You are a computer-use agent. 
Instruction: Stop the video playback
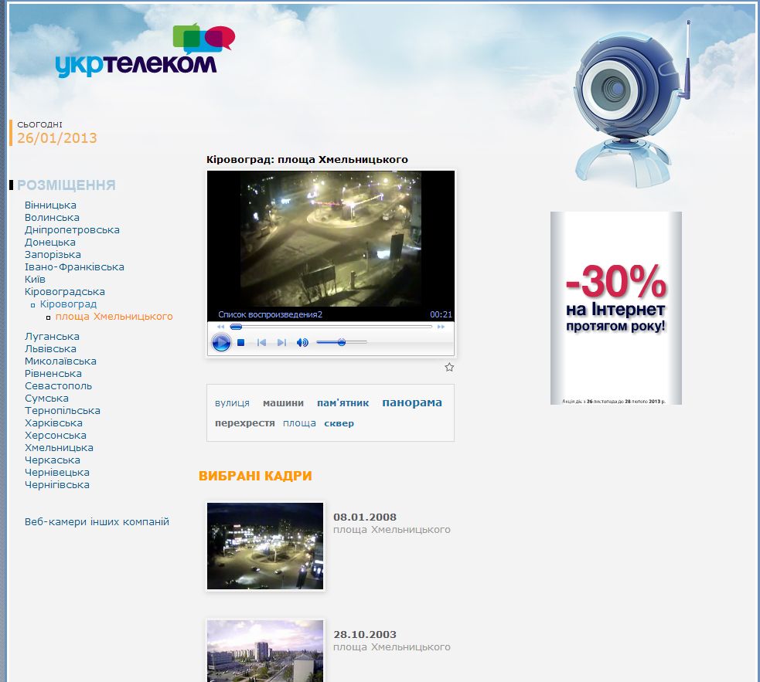[x=241, y=343]
